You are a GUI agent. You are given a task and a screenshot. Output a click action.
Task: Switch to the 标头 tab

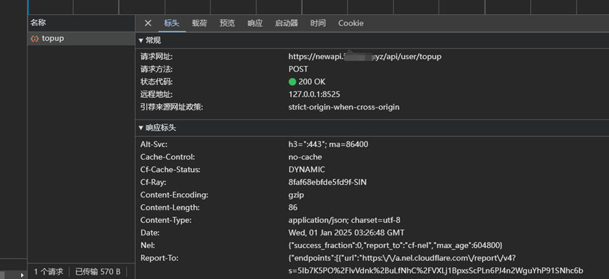pos(172,23)
